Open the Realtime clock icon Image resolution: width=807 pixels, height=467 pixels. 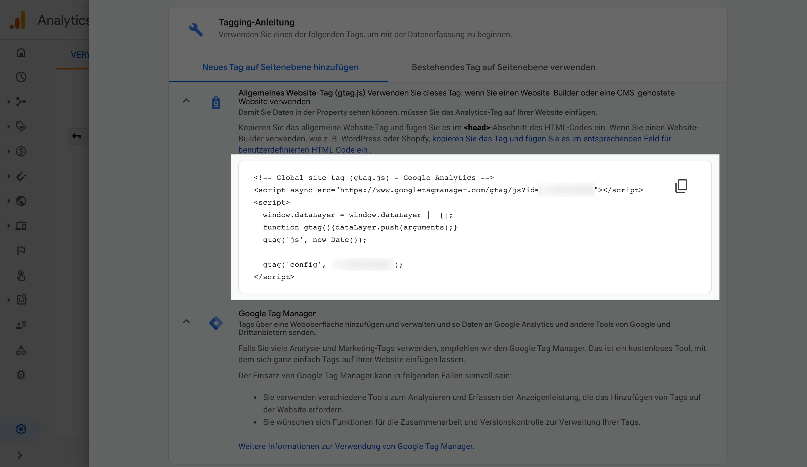pyautogui.click(x=21, y=77)
